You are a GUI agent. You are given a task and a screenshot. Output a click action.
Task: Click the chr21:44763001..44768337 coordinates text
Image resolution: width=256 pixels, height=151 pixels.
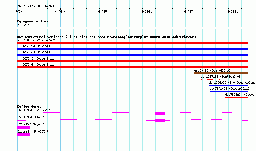(38, 6)
